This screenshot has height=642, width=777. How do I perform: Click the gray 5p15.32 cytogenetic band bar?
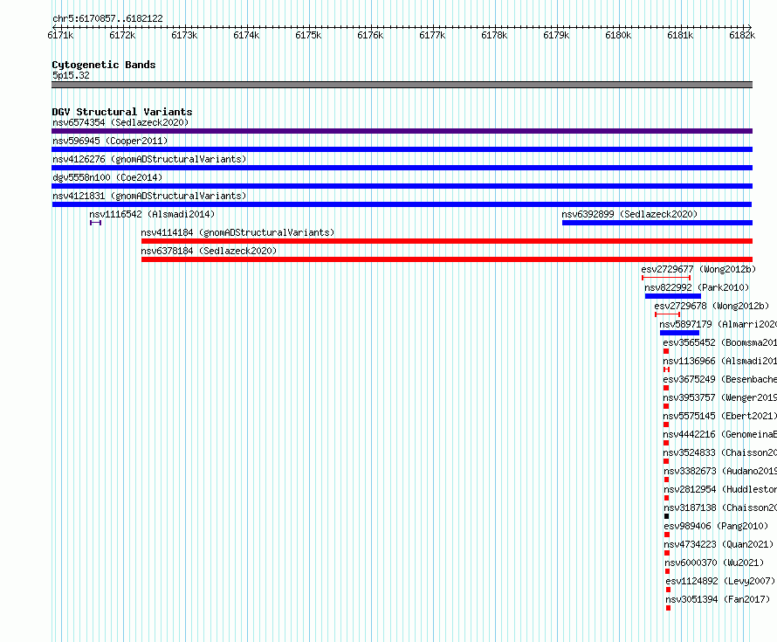[x=402, y=86]
